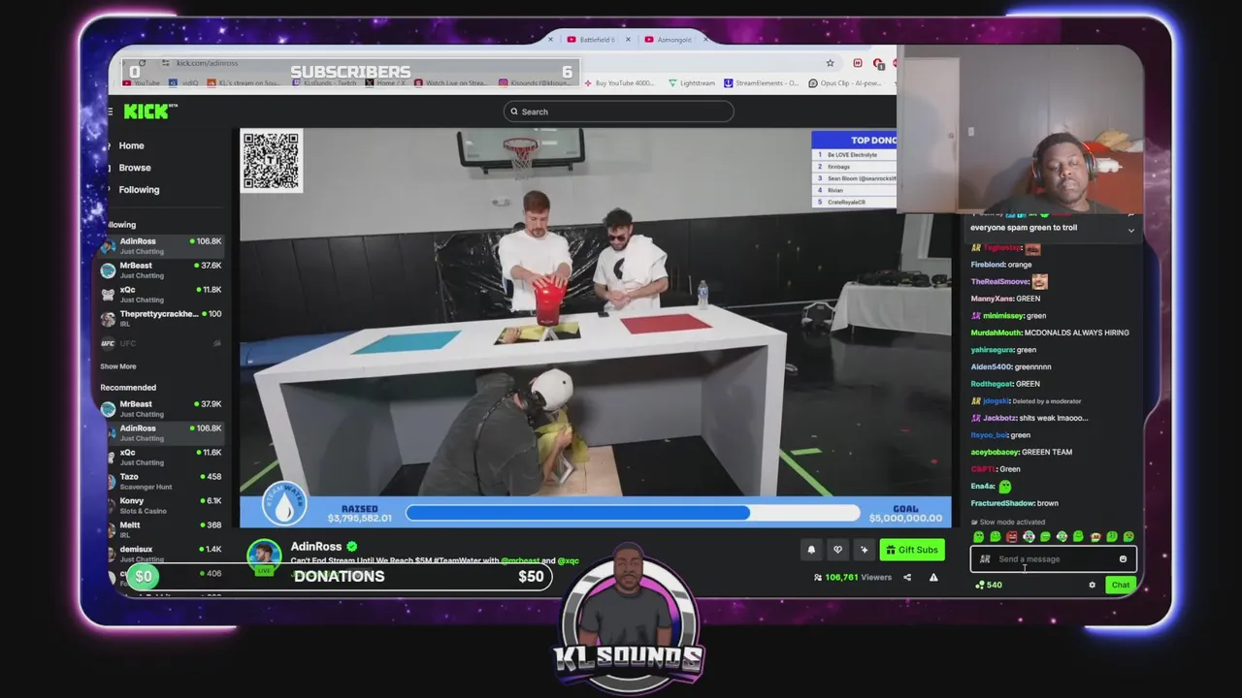Click the QR code on the stream
Screen dimensions: 1242x698
[x=271, y=161]
